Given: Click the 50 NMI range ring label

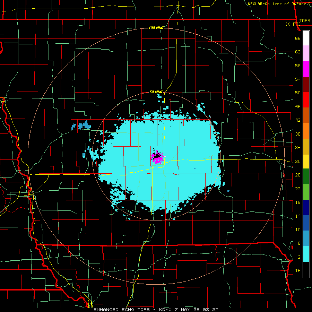Looking at the screenshot, I should 156,92.
